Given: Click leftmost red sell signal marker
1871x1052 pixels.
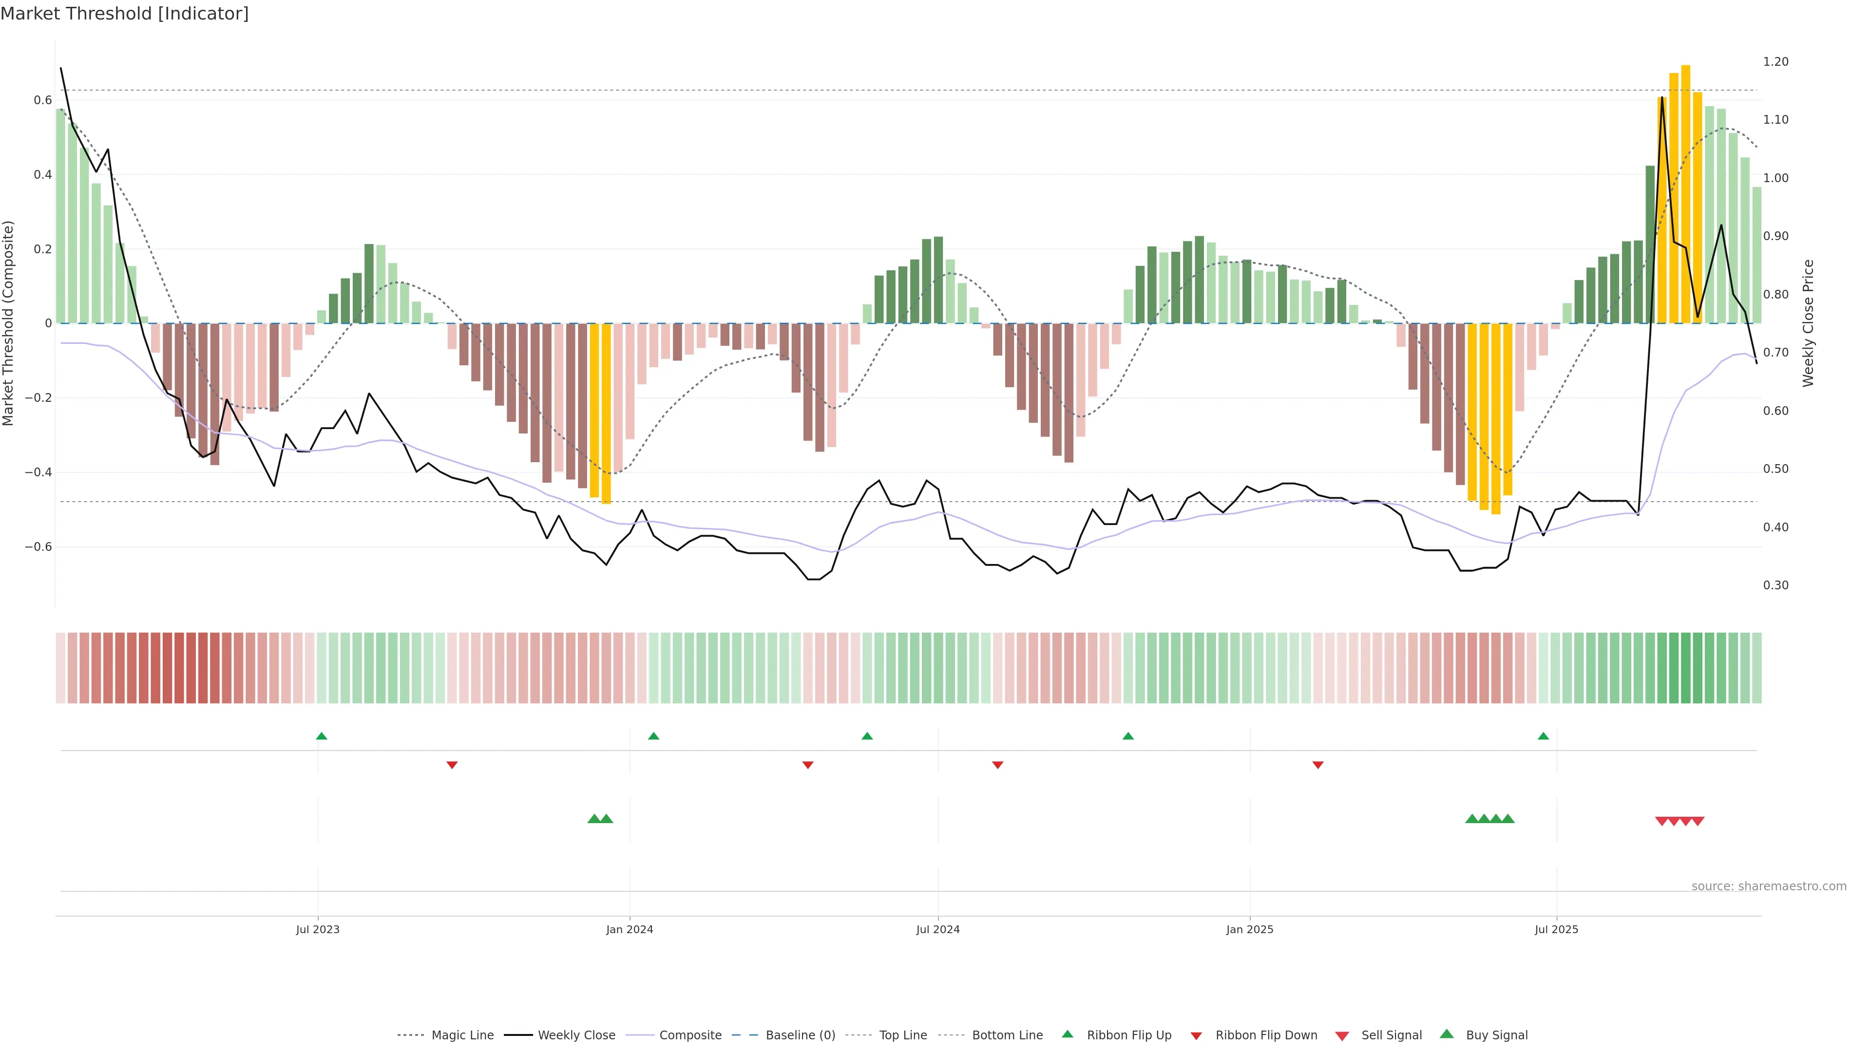Looking at the screenshot, I should click(1661, 821).
